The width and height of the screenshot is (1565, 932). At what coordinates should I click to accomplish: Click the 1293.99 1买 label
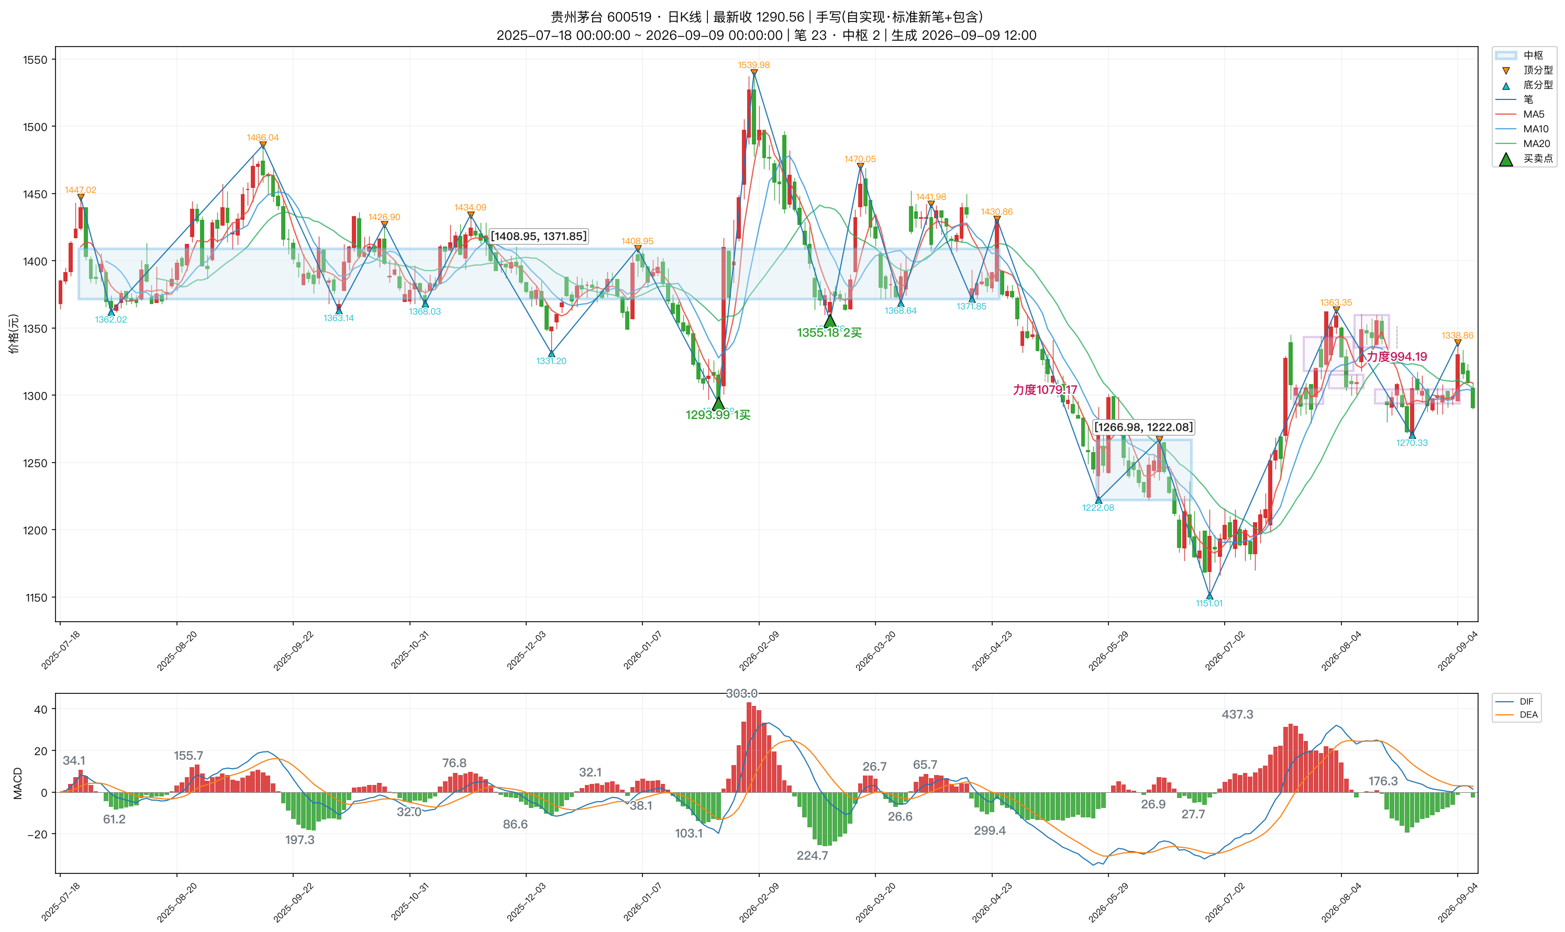(718, 415)
